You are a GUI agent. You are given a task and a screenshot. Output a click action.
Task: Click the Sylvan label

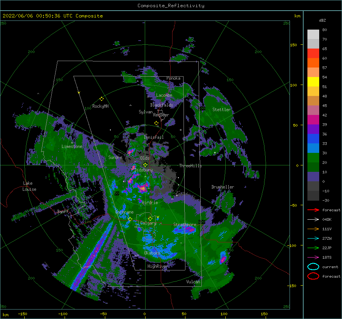[x=146, y=112]
